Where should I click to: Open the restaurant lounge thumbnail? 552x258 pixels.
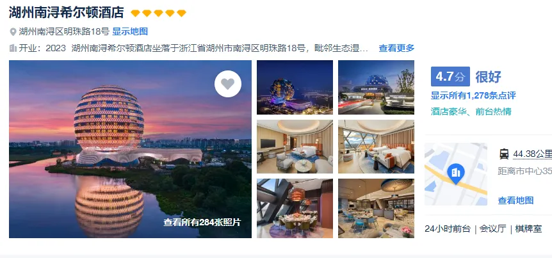point(376,208)
